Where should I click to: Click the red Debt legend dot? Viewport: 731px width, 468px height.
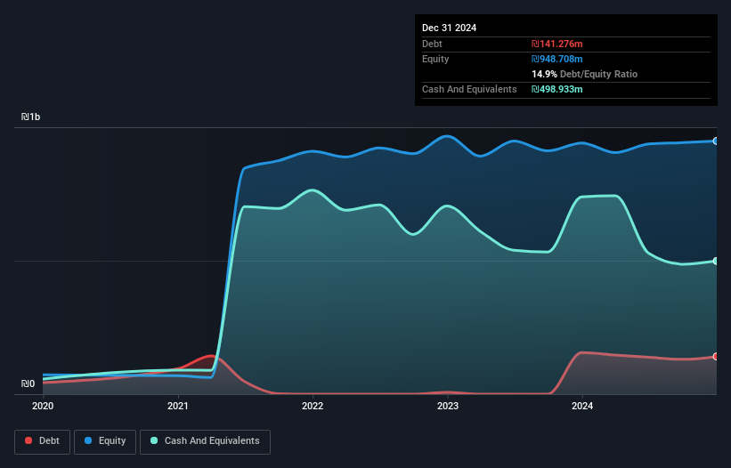[x=28, y=440]
